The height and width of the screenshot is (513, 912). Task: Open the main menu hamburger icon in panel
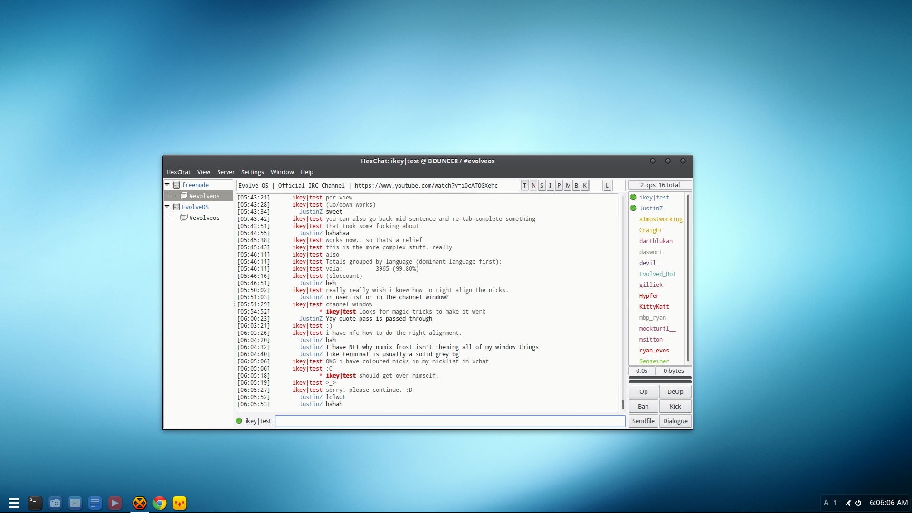point(14,503)
